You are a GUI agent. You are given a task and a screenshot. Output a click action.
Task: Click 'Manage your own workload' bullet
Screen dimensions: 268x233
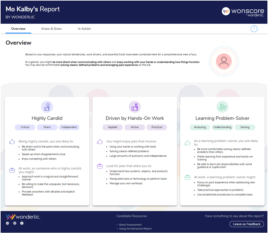(126, 183)
